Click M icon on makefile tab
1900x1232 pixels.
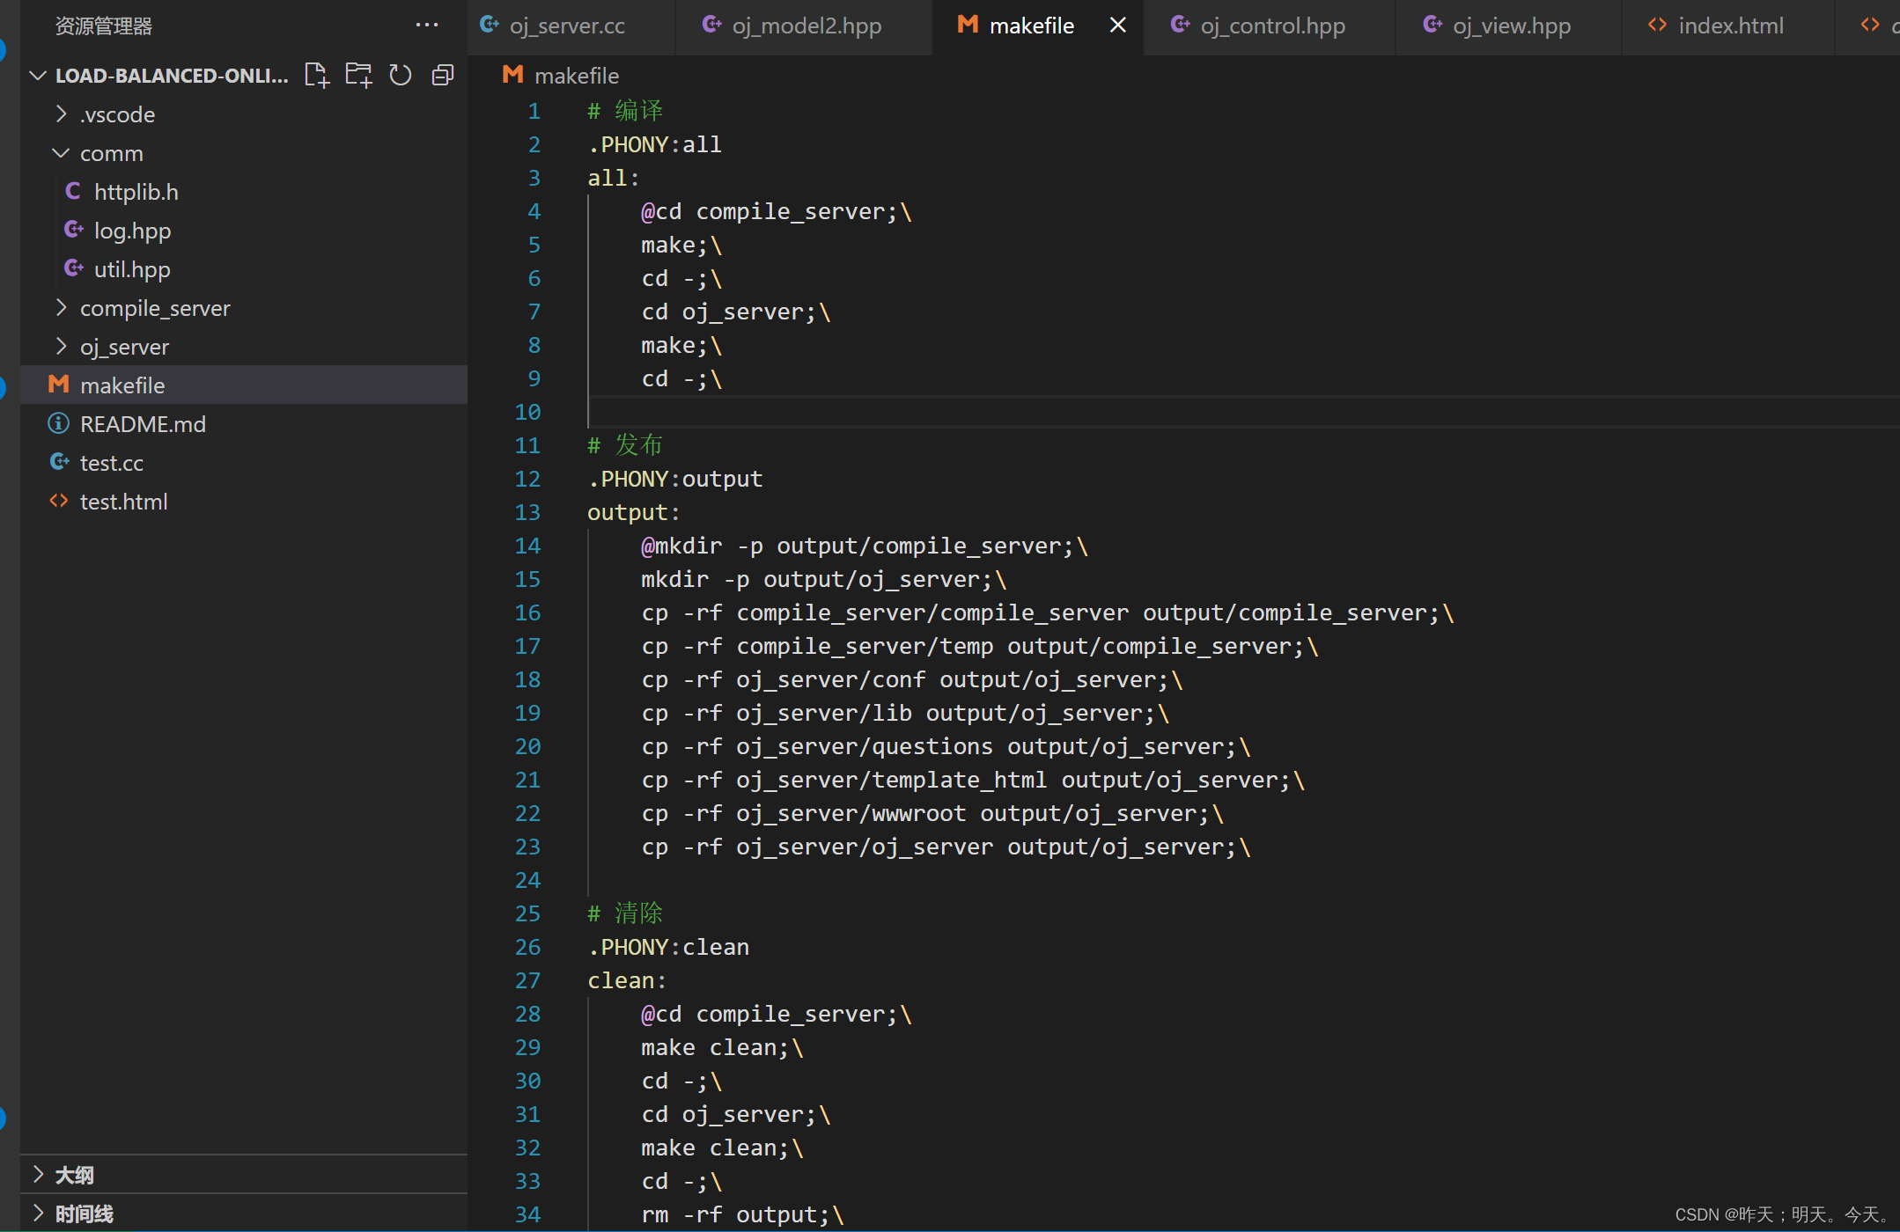pyautogui.click(x=968, y=25)
